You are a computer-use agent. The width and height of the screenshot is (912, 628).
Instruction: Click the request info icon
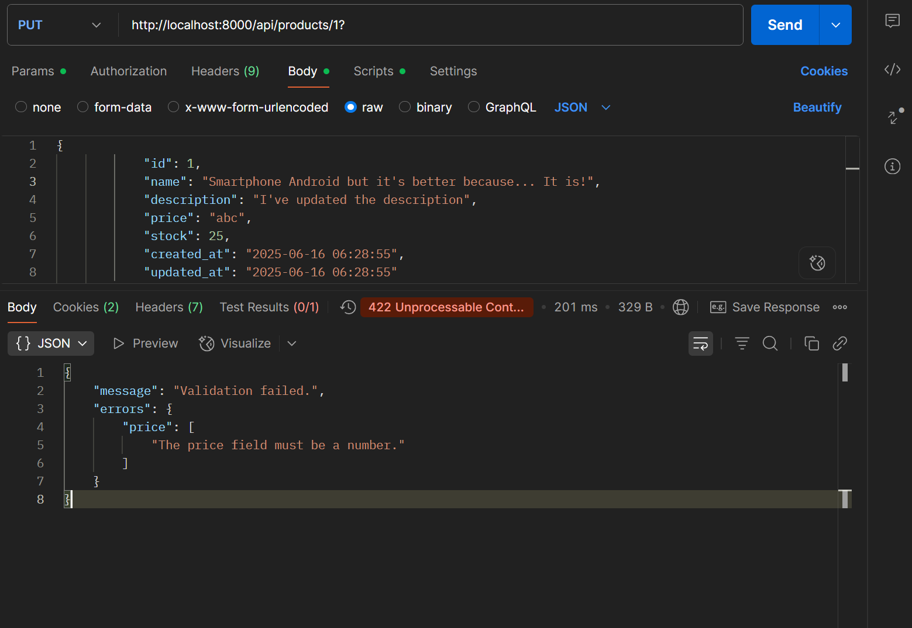[x=892, y=166]
